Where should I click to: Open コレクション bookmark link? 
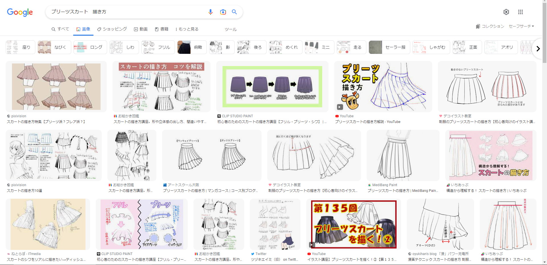point(490,26)
